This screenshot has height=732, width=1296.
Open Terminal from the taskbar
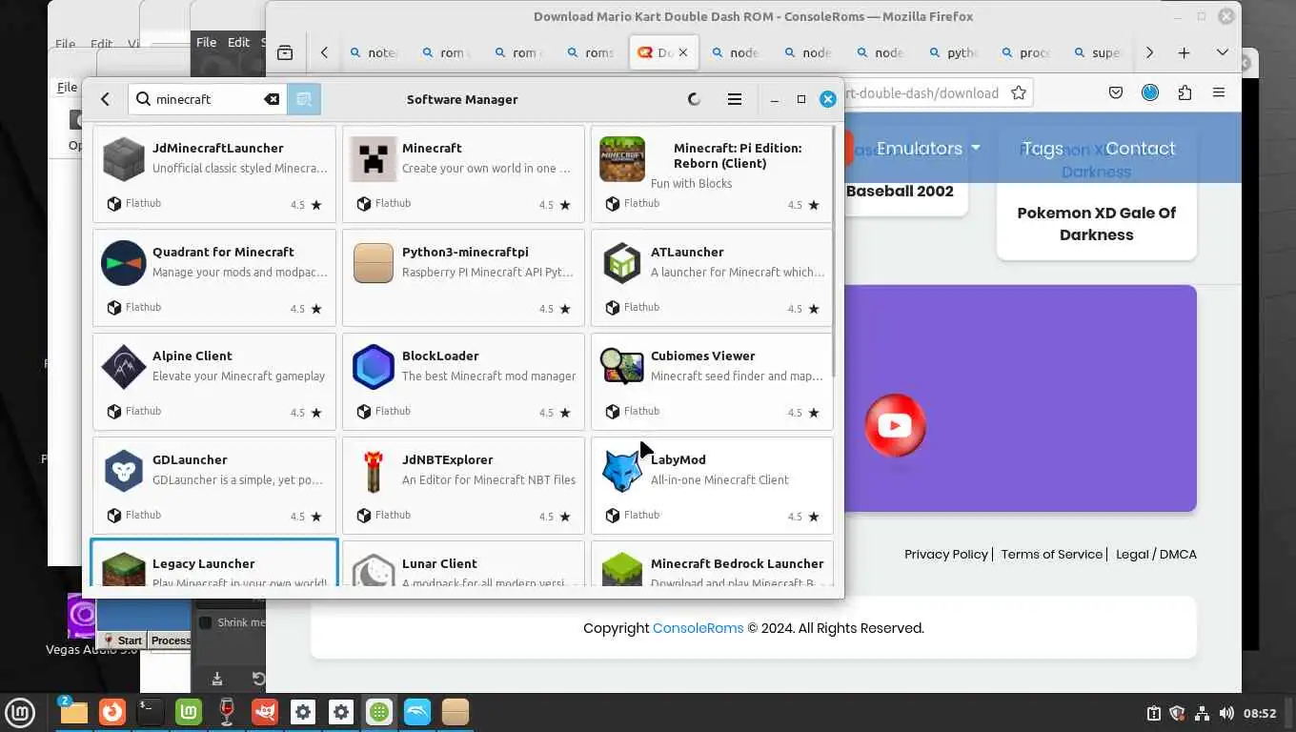point(151,712)
